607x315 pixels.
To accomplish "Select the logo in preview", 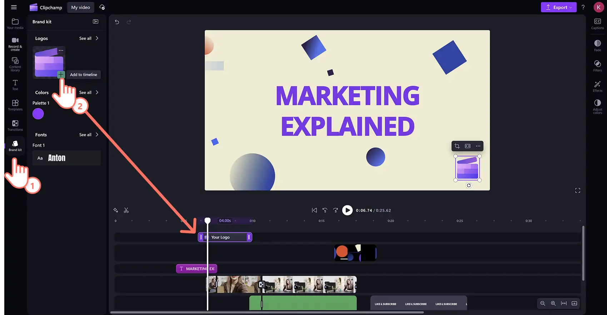I will [467, 168].
